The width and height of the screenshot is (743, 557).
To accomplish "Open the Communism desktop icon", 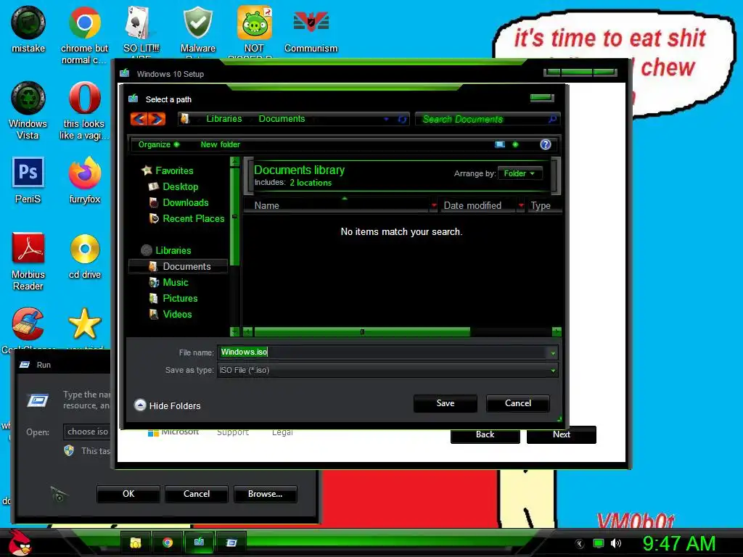I will click(x=311, y=22).
